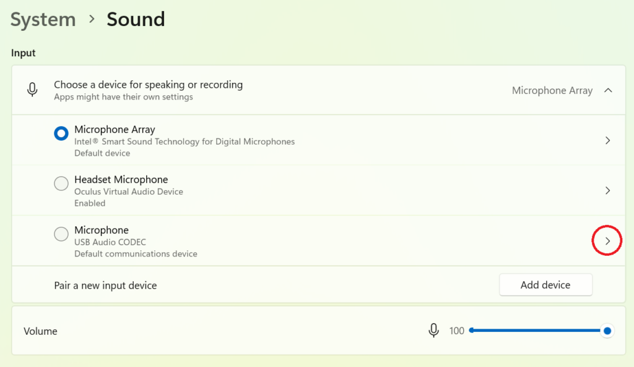634x367 pixels.
Task: Open Microphone Array properties via its right chevron
Action: coord(607,140)
